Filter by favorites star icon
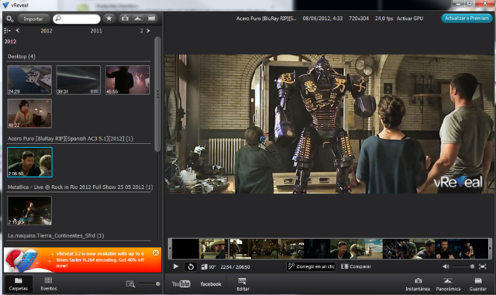Screen dimensions: 496x295 (109, 19)
